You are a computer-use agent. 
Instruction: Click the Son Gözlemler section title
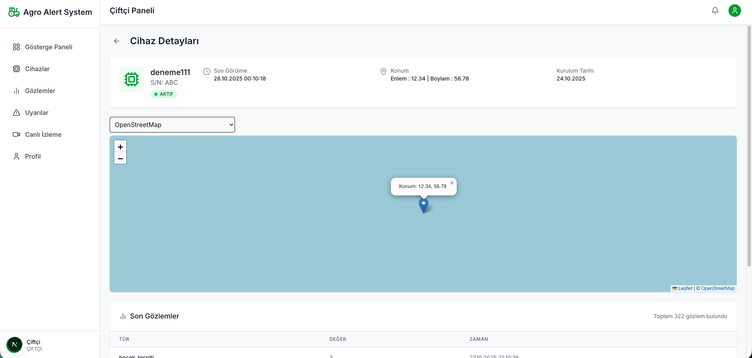(x=154, y=316)
